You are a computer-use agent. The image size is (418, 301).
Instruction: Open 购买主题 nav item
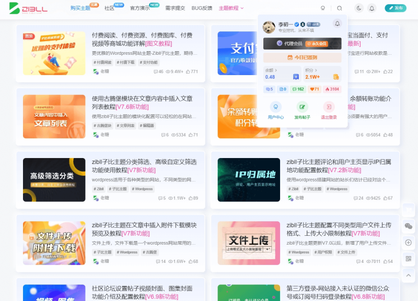point(80,8)
